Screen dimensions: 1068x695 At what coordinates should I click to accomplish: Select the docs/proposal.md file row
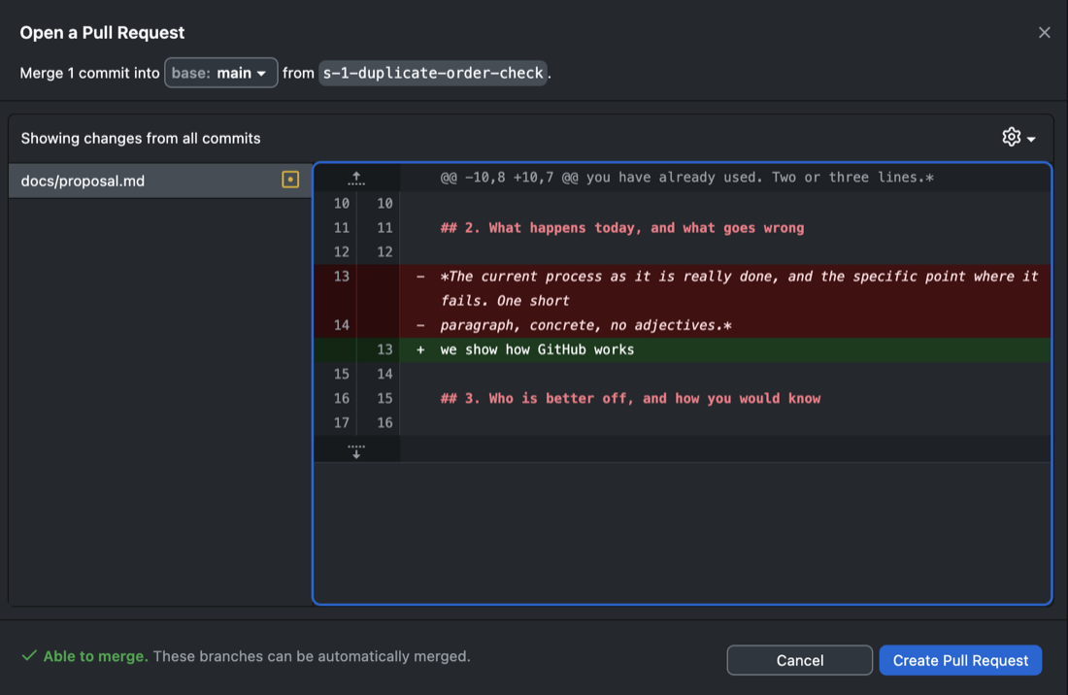tap(160, 181)
